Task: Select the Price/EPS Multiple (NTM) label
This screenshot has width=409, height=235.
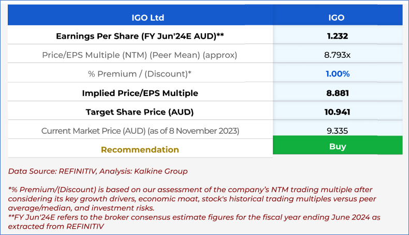Action: tap(140, 55)
